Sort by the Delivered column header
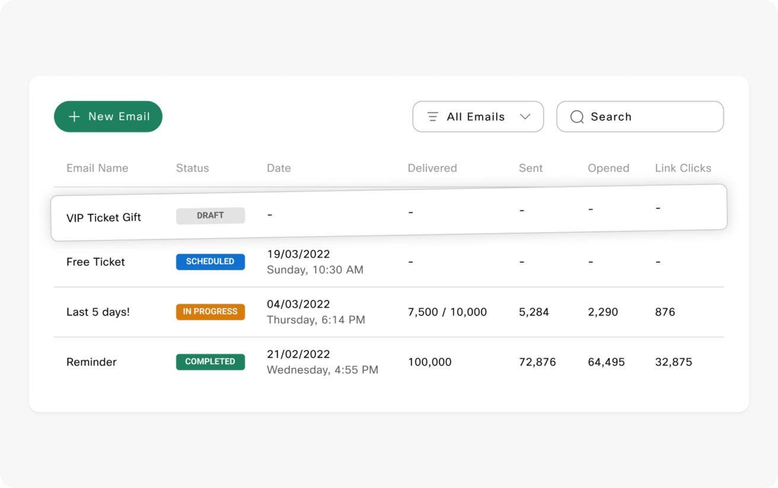This screenshot has width=778, height=488. (x=432, y=168)
